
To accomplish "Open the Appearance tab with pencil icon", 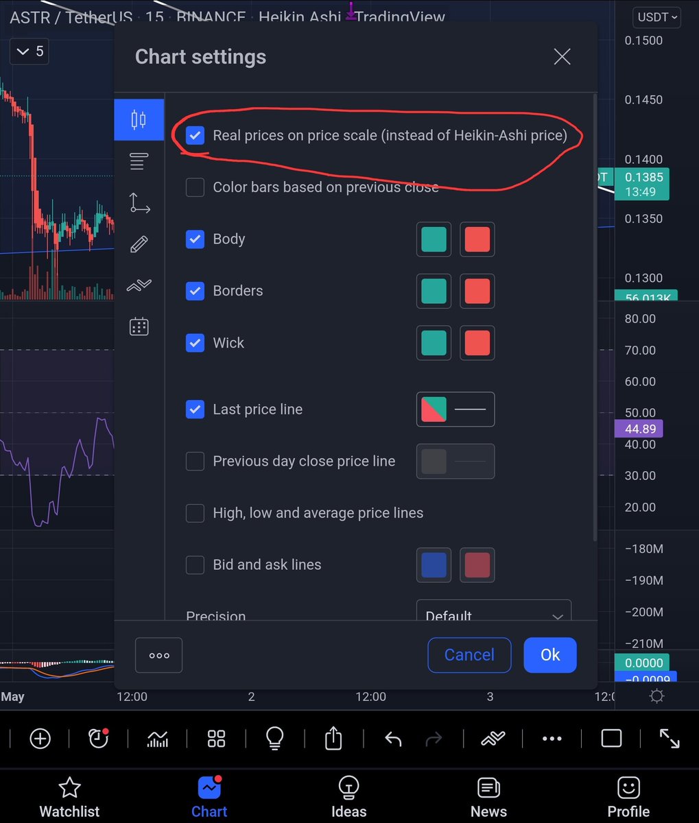I will click(x=139, y=244).
